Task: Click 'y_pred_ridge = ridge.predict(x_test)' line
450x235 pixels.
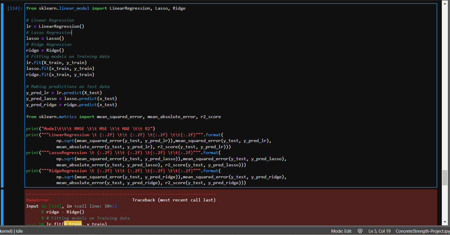Action: [x=72, y=105]
